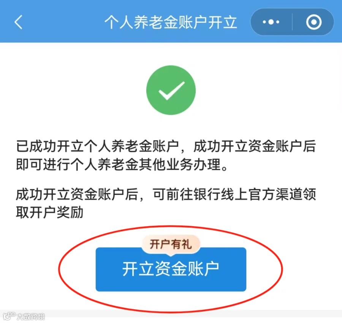The width and height of the screenshot is (342, 323).
Task: Click the 开立资金账户 blue button
Action: pos(171,269)
